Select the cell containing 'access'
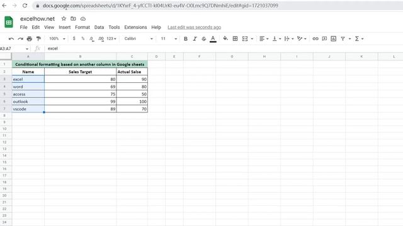The height and width of the screenshot is (226, 403). tap(28, 94)
